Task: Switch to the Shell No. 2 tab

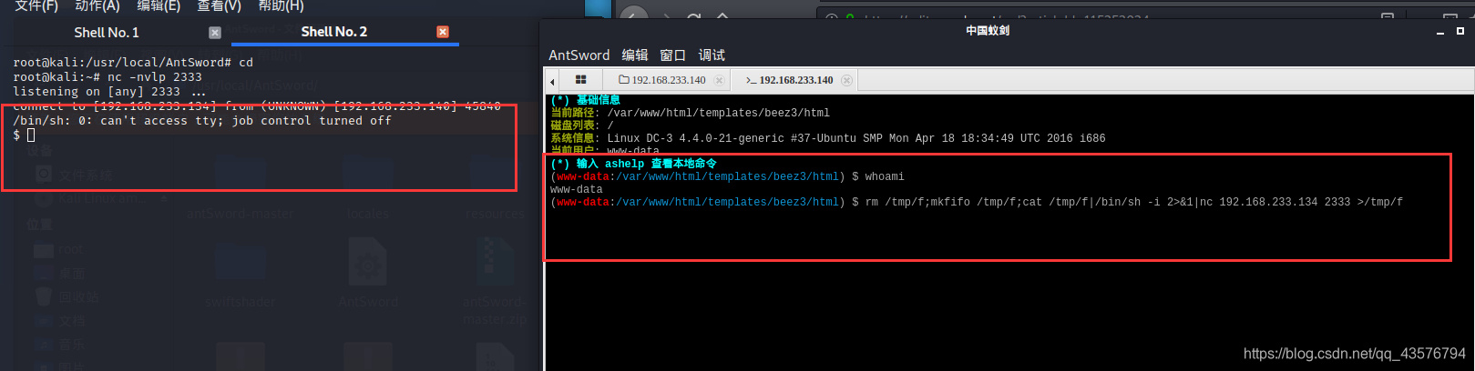Action: [x=334, y=32]
